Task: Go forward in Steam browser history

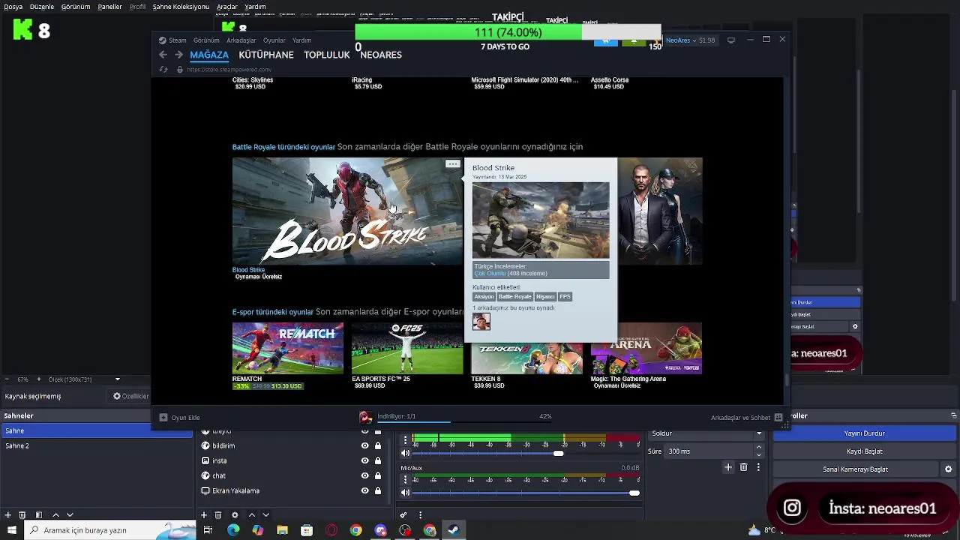Action: (x=178, y=55)
